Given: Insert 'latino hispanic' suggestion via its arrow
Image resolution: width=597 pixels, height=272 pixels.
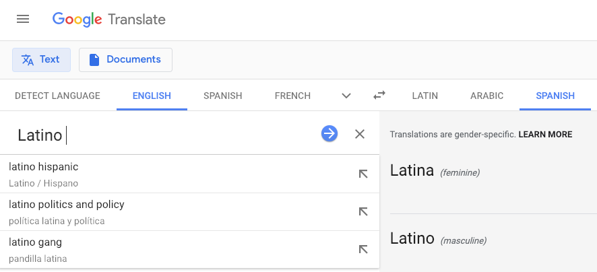Looking at the screenshot, I should (363, 174).
